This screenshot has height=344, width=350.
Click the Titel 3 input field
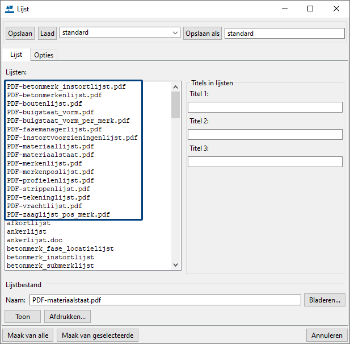point(265,161)
